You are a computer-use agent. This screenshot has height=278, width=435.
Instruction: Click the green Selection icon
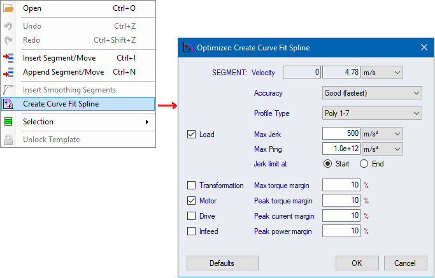tap(8, 122)
